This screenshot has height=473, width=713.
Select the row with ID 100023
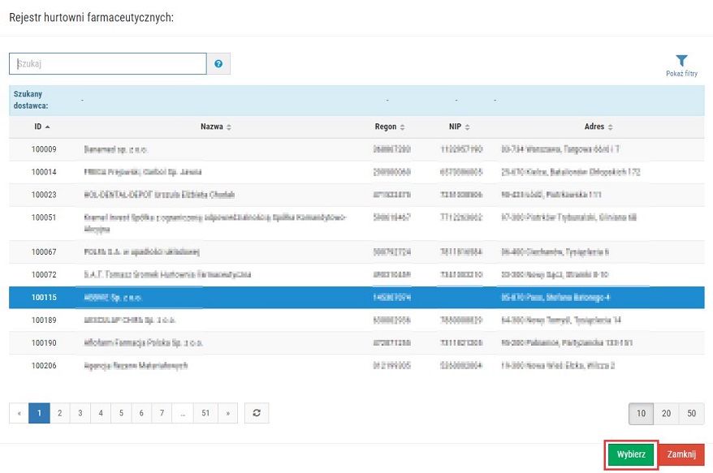pyautogui.click(x=356, y=195)
